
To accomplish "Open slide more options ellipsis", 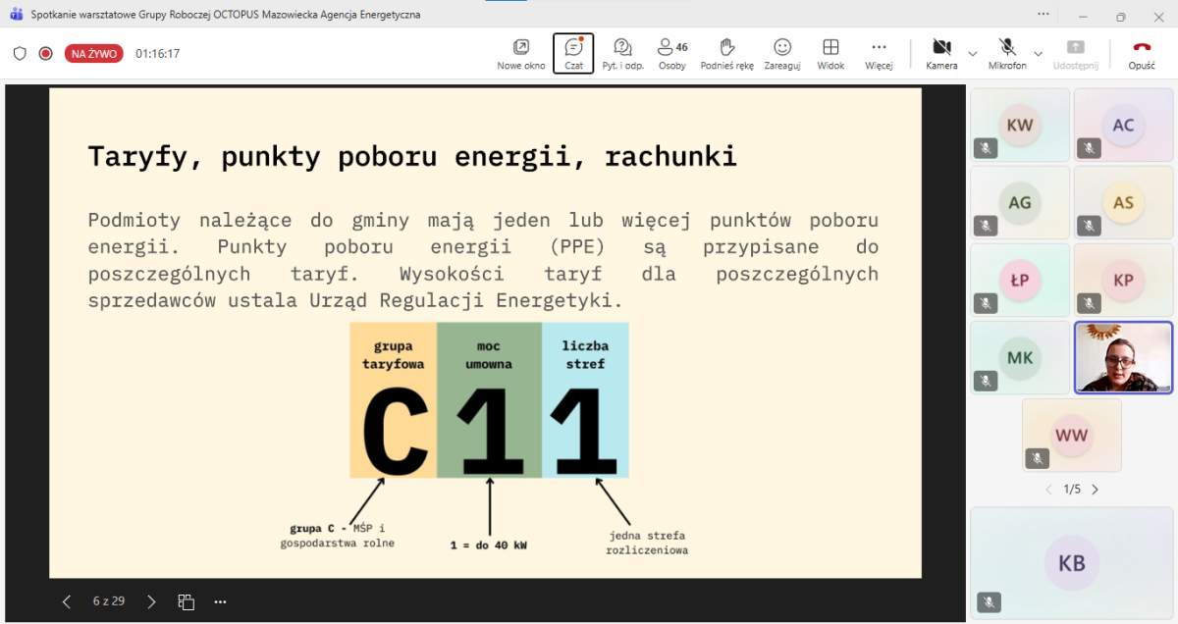I will pos(220,601).
